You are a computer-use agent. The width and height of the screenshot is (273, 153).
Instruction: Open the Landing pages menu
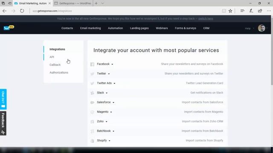(139, 28)
